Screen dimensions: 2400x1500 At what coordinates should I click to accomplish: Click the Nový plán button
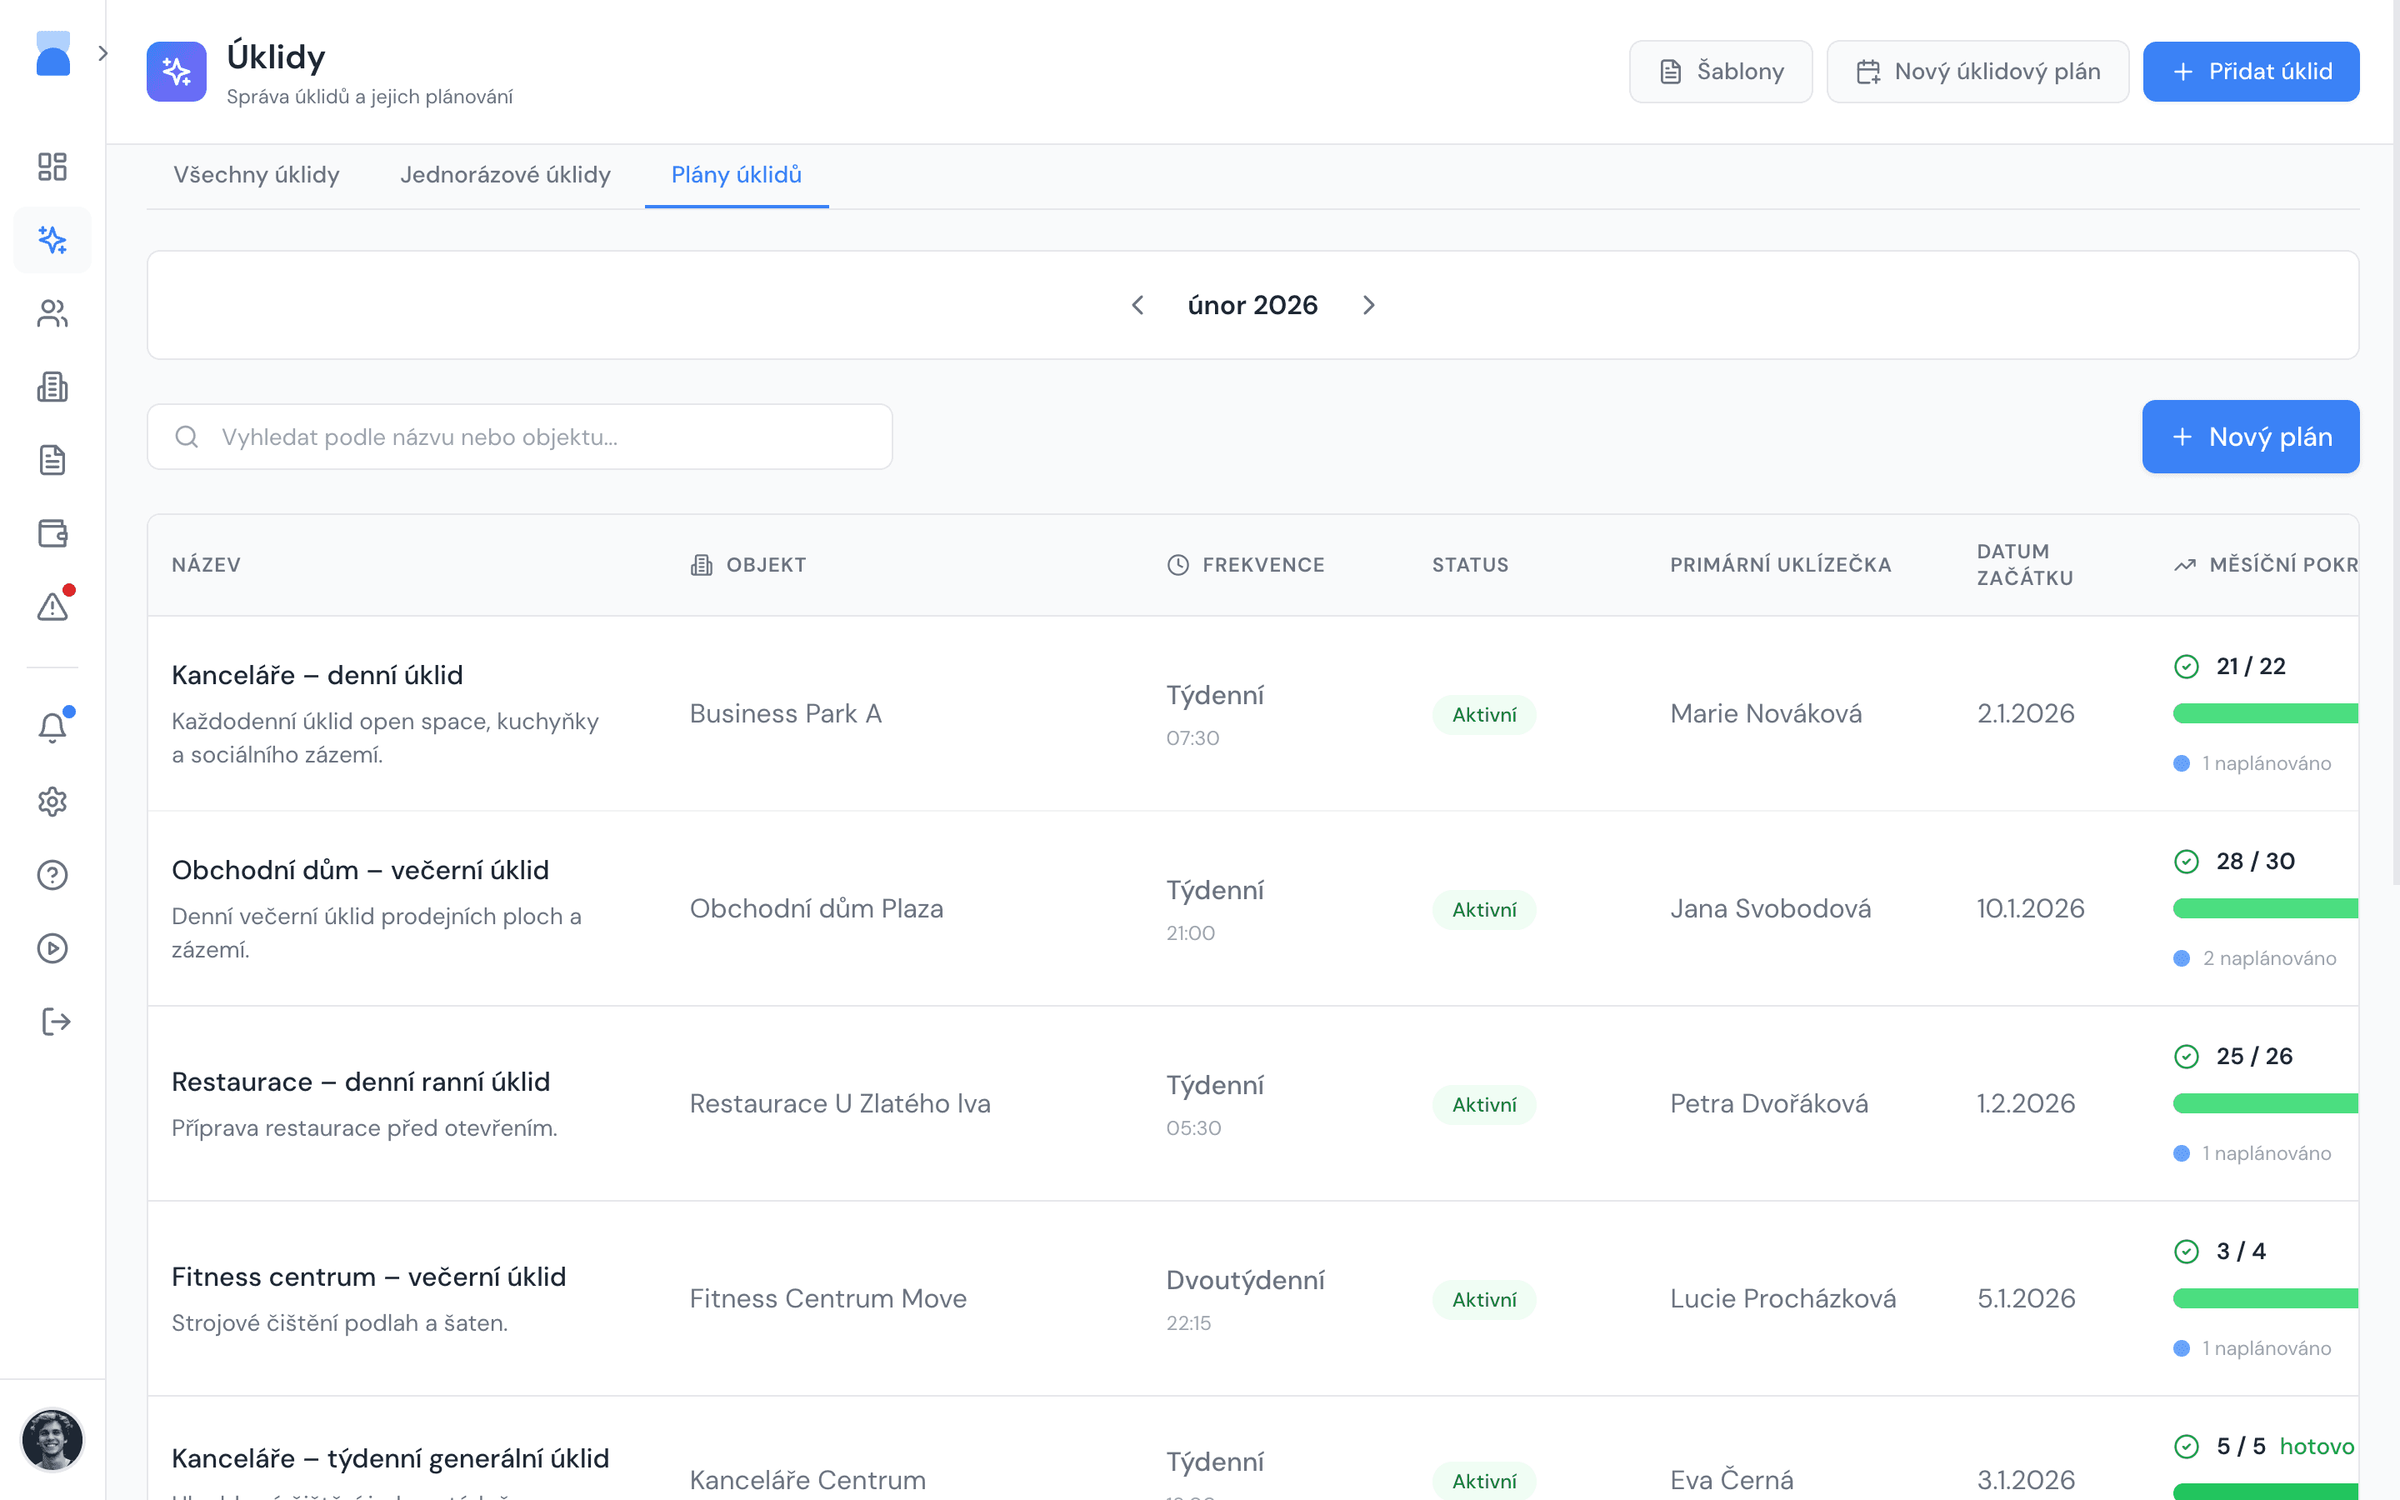pos(2250,437)
